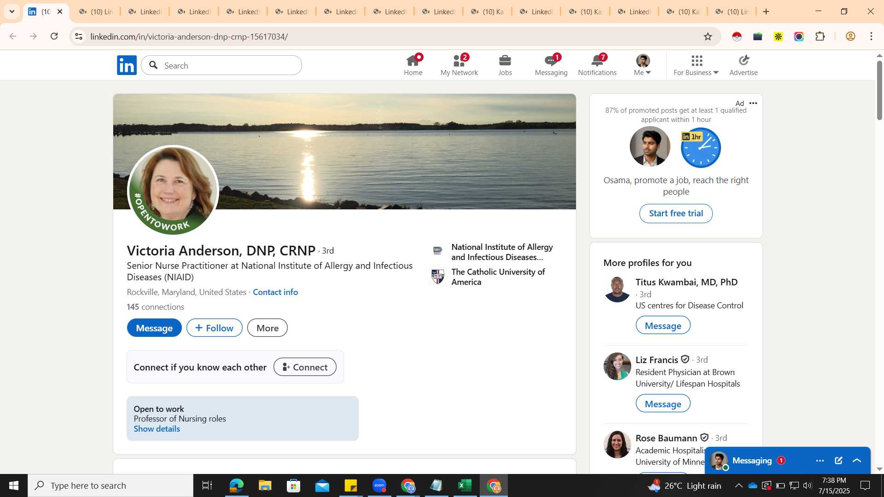Message Titus Kwambai
This screenshot has height=497, width=884.
click(663, 325)
